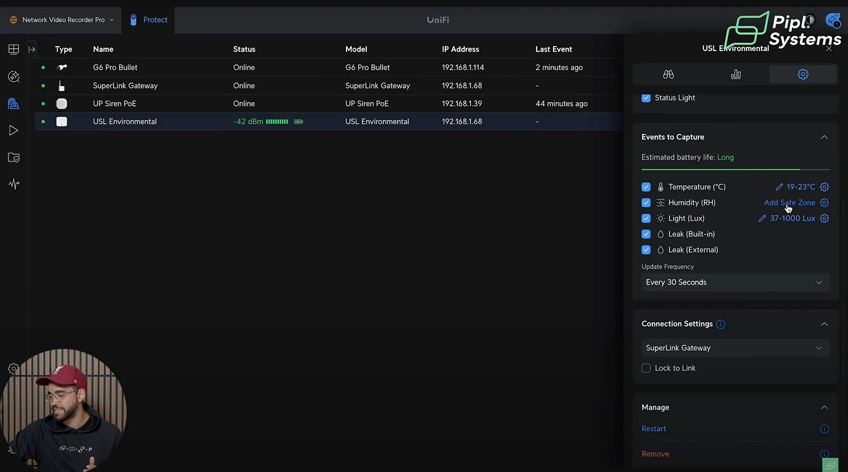Switch to settings gear tab in panel
Screen dimensions: 848x472
coord(803,74)
